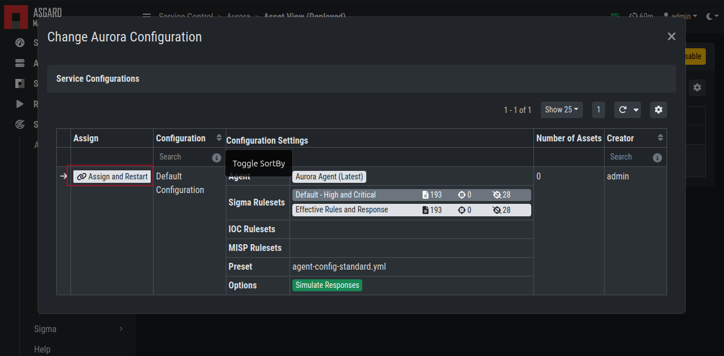Viewport: 724px width, 356px height.
Task: Open the square scan icon in sidebar
Action: (20, 83)
